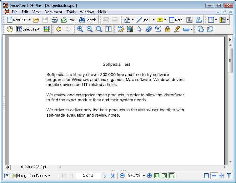Click the 84.7% zoom value field
Screen dimensions: 236x183
click(x=134, y=176)
